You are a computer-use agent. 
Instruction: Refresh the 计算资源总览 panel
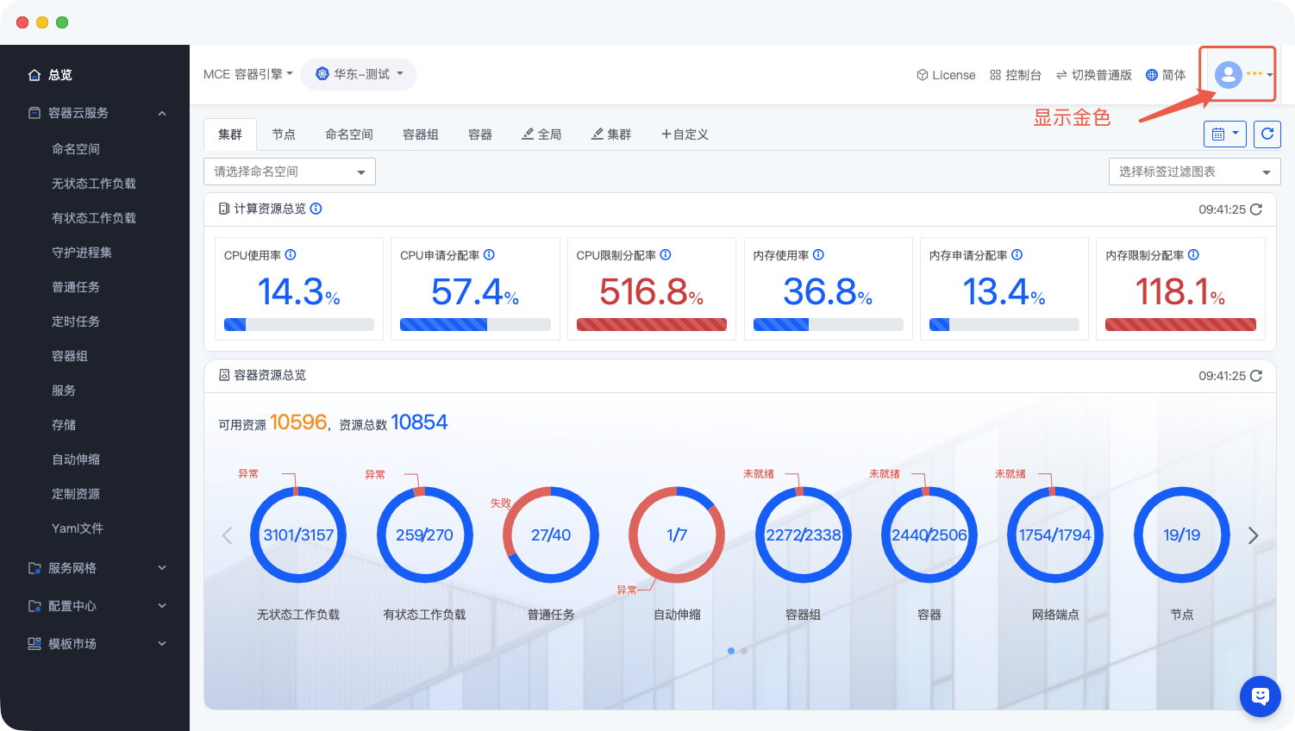pos(1256,209)
